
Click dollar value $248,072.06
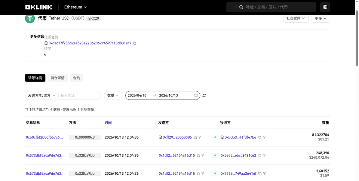click(x=319, y=157)
